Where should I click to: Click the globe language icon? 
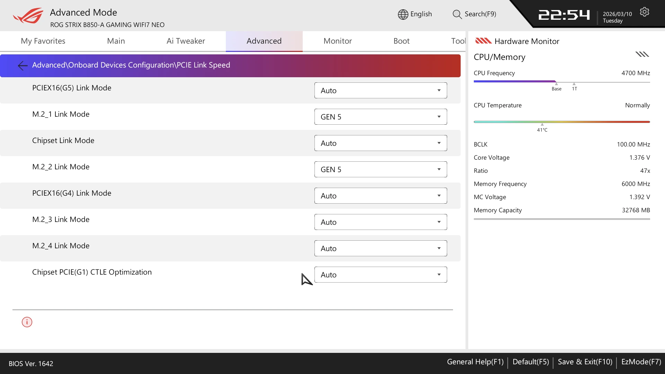403,14
